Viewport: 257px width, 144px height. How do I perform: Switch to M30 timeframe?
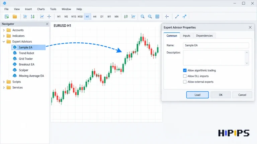tap(80, 17)
